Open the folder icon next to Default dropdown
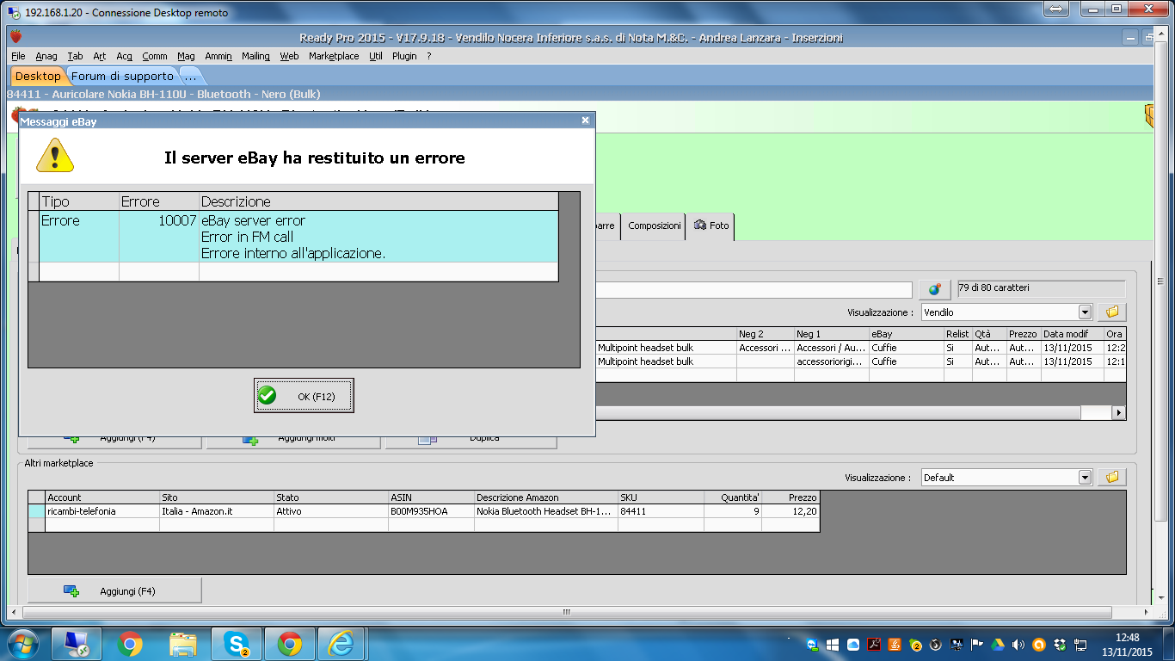 pyautogui.click(x=1111, y=477)
